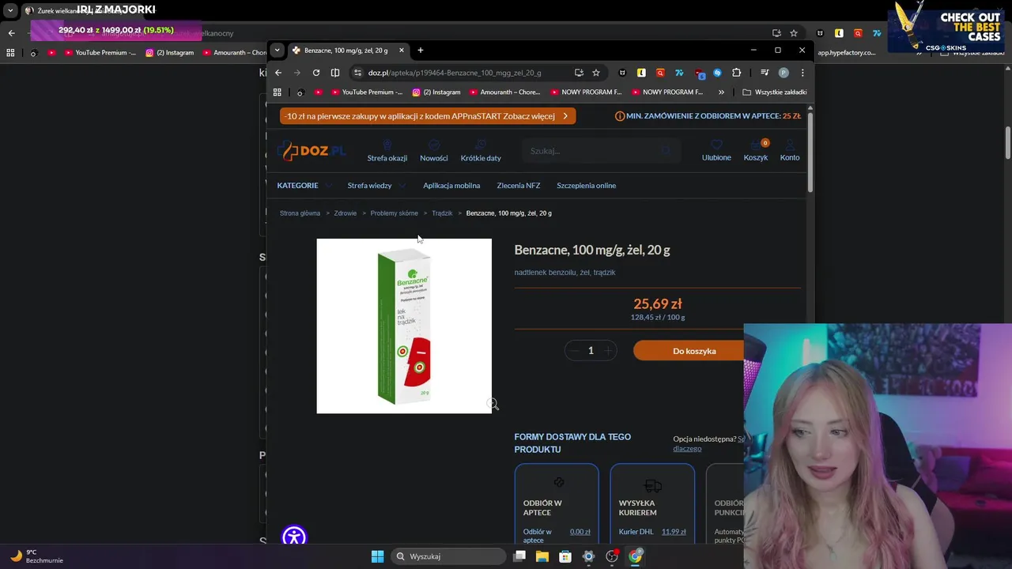Click the Benzacne product image
The height and width of the screenshot is (569, 1012).
pos(404,326)
